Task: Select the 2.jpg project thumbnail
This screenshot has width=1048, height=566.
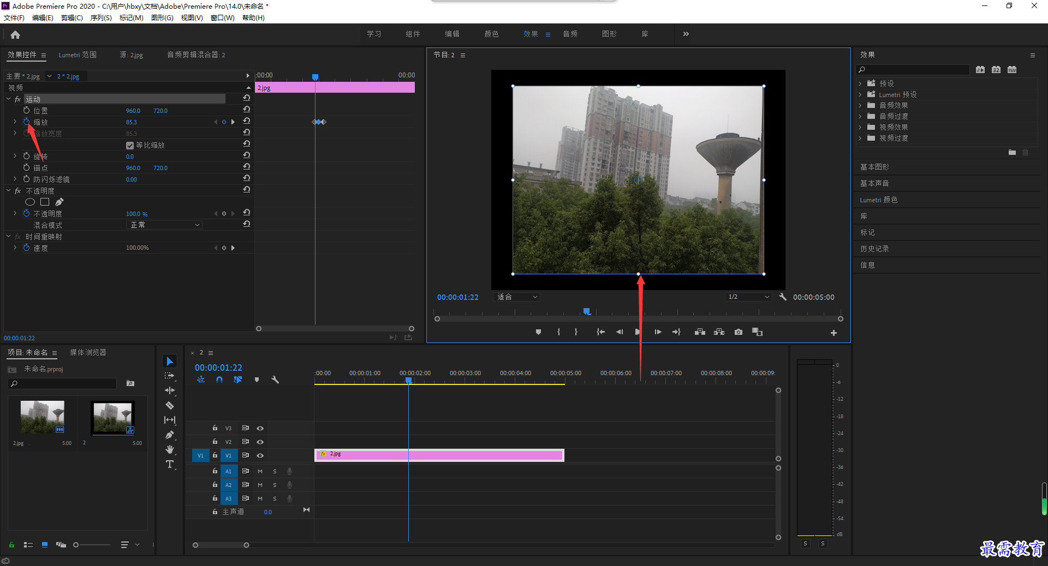Action: (x=43, y=417)
